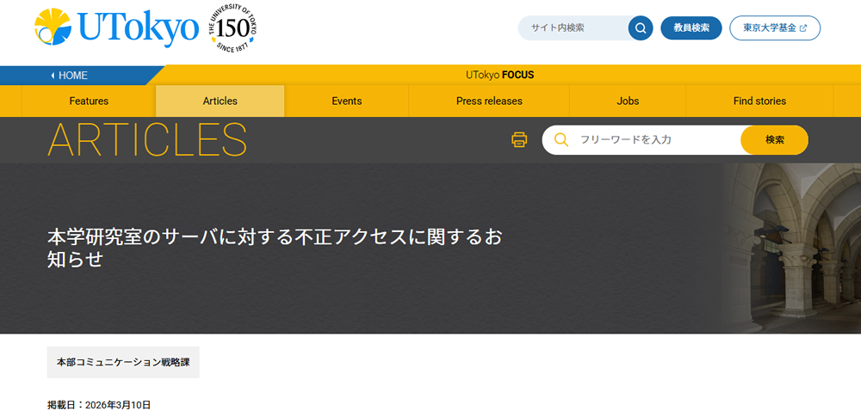The width and height of the screenshot is (861, 417).
Task: Click the printer icon
Action: [x=519, y=139]
